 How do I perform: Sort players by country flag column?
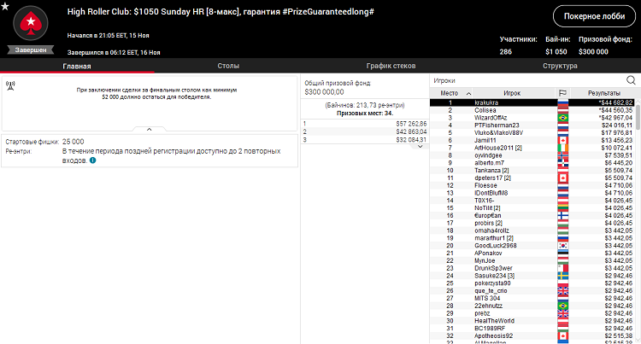tap(562, 92)
